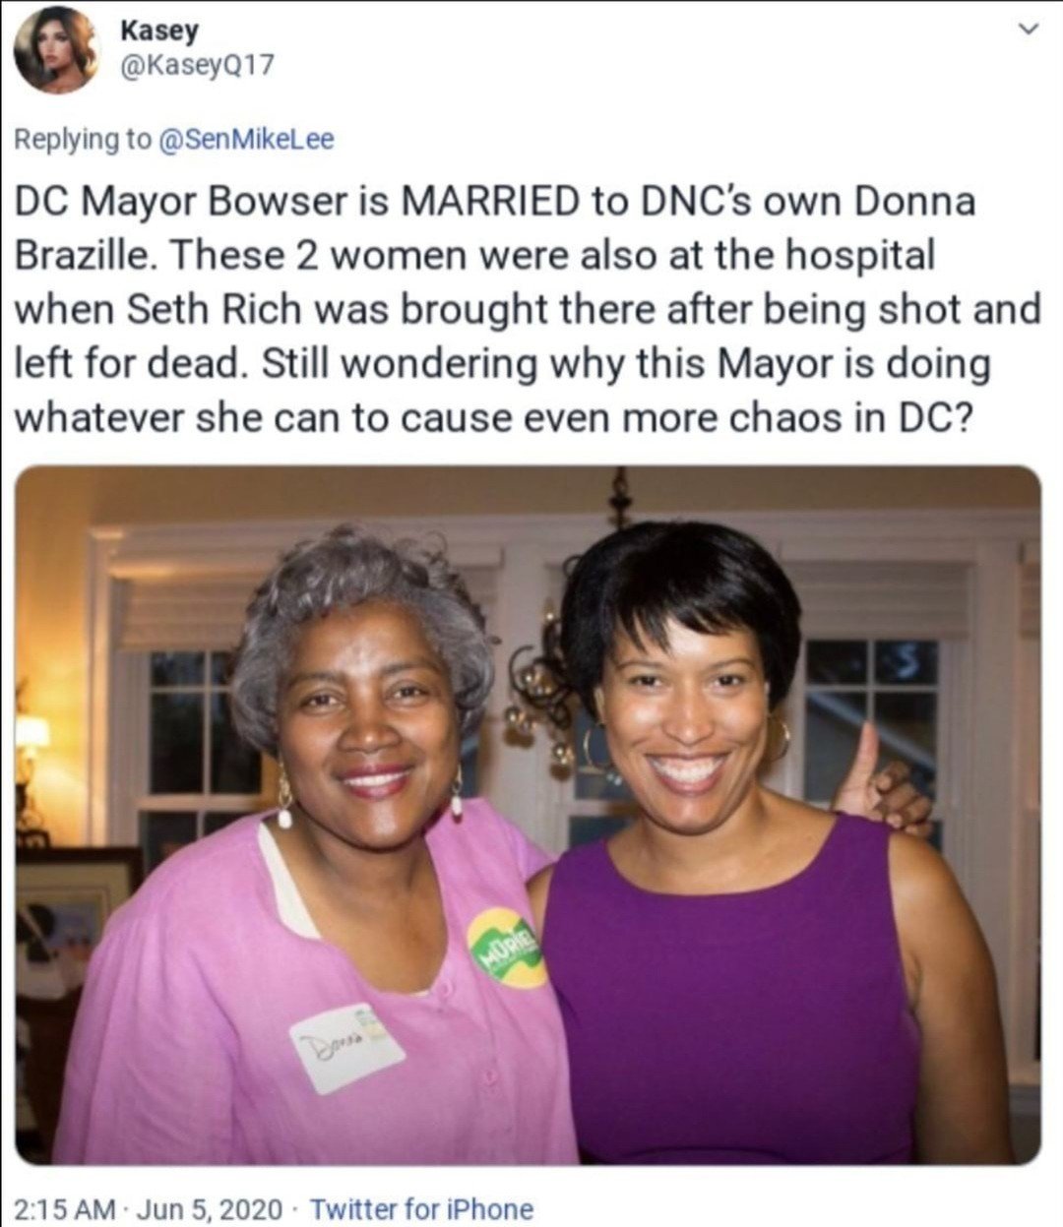Click the green Muriel campaign button in photo

(506, 949)
